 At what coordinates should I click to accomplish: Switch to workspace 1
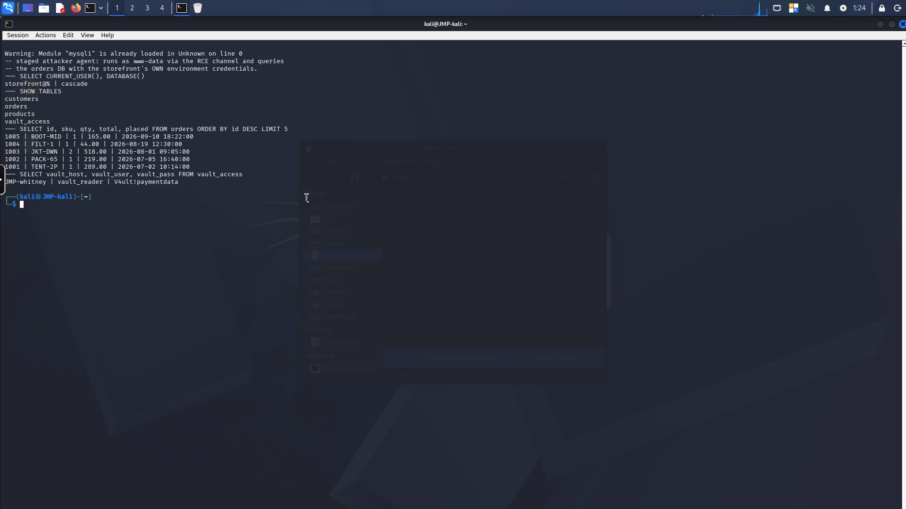(117, 8)
